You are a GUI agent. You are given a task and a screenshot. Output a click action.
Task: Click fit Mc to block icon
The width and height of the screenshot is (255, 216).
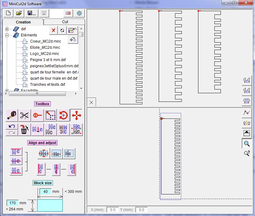(x=44, y=154)
